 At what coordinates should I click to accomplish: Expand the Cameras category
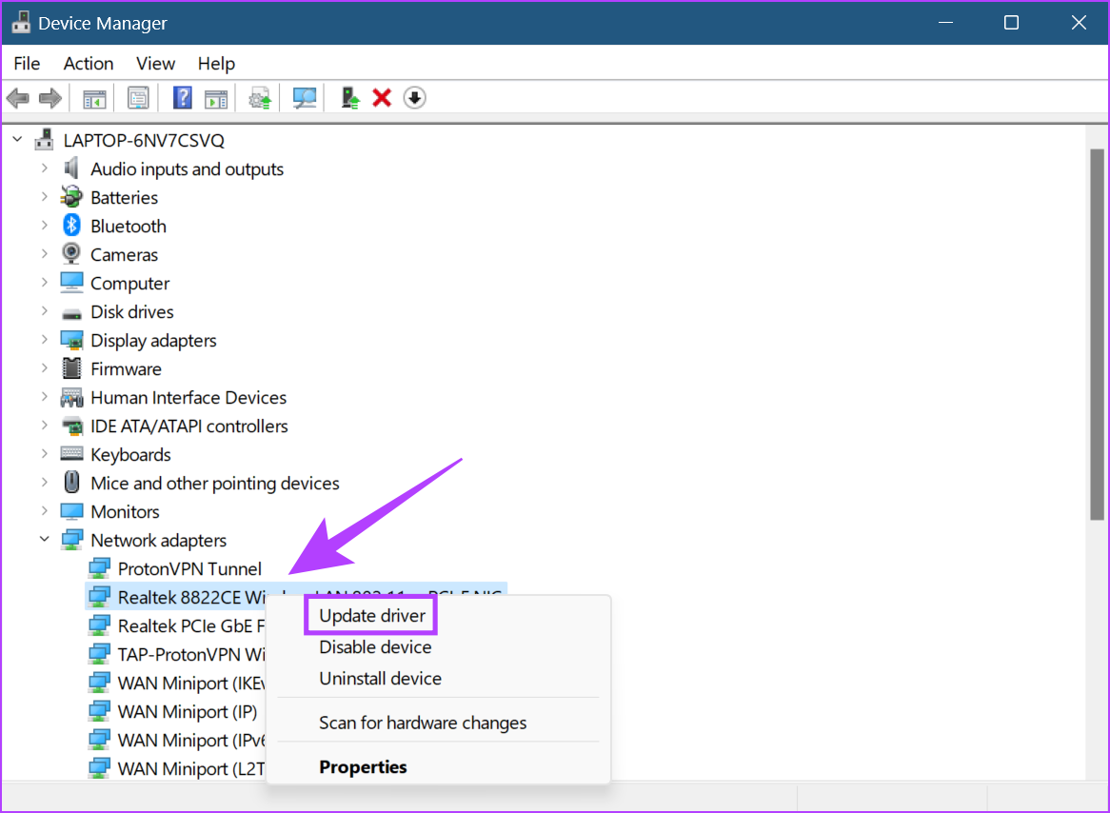45,253
